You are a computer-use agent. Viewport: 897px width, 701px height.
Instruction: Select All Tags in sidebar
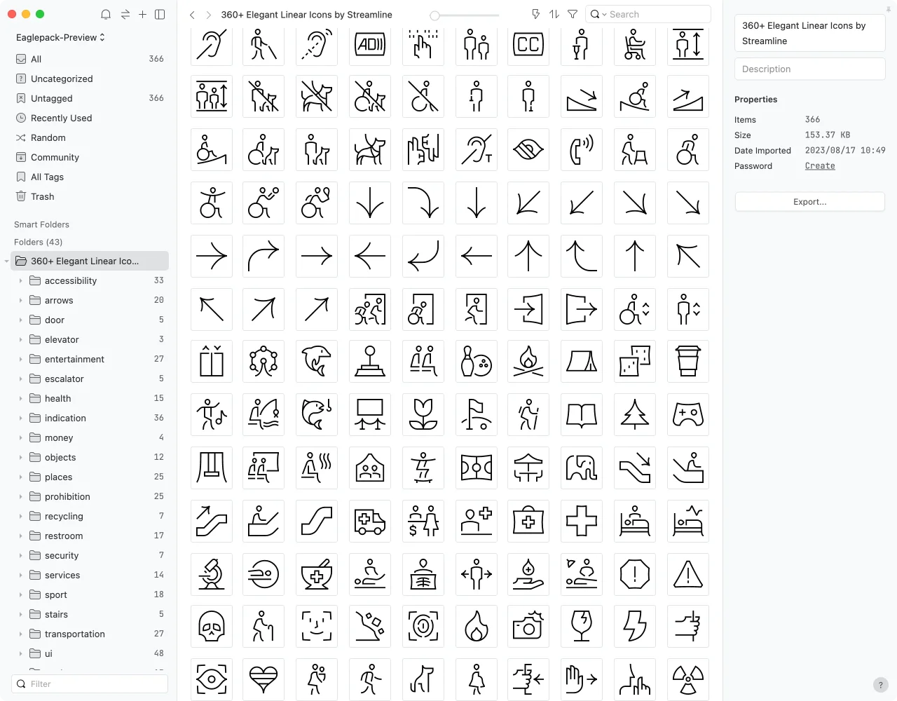tap(47, 177)
